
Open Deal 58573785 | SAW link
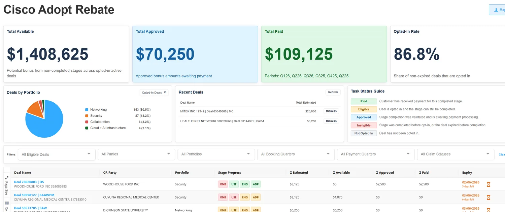[31, 208]
